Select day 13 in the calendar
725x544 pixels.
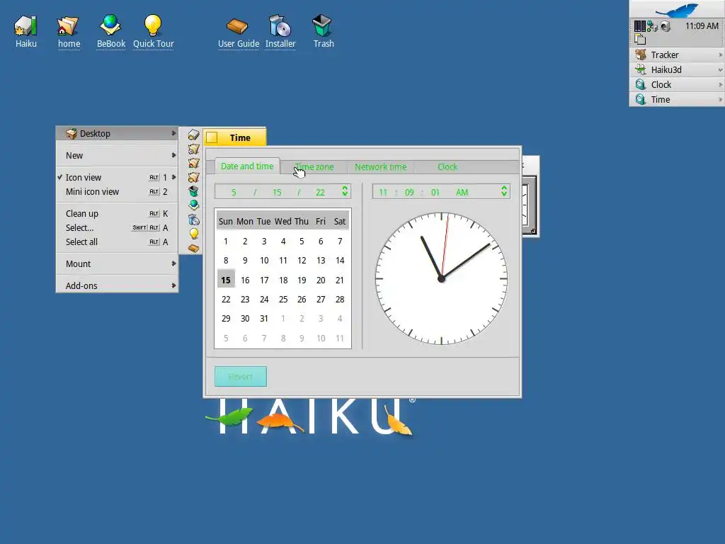click(x=321, y=261)
